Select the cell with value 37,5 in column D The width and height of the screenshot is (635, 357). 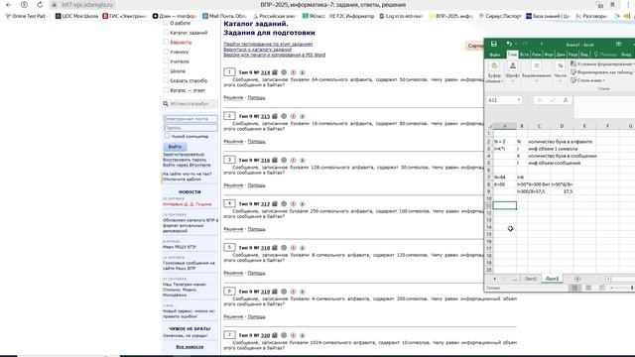[562, 191]
